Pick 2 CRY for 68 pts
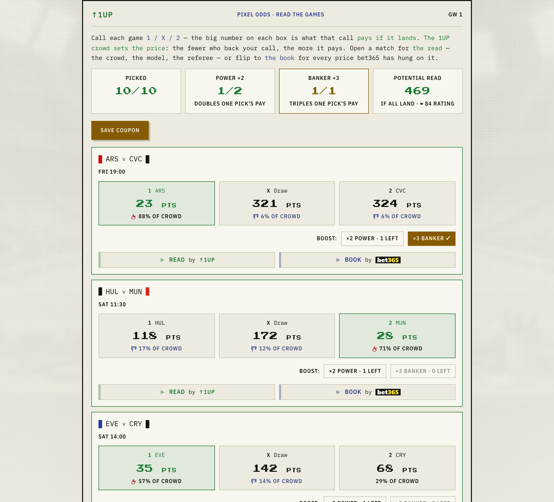 click(x=397, y=468)
